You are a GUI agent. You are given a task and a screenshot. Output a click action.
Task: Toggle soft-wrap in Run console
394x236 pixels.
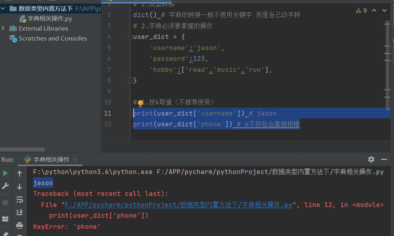[x=20, y=200]
